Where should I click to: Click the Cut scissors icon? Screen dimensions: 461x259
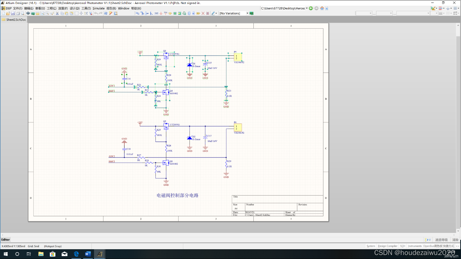coord(57,13)
